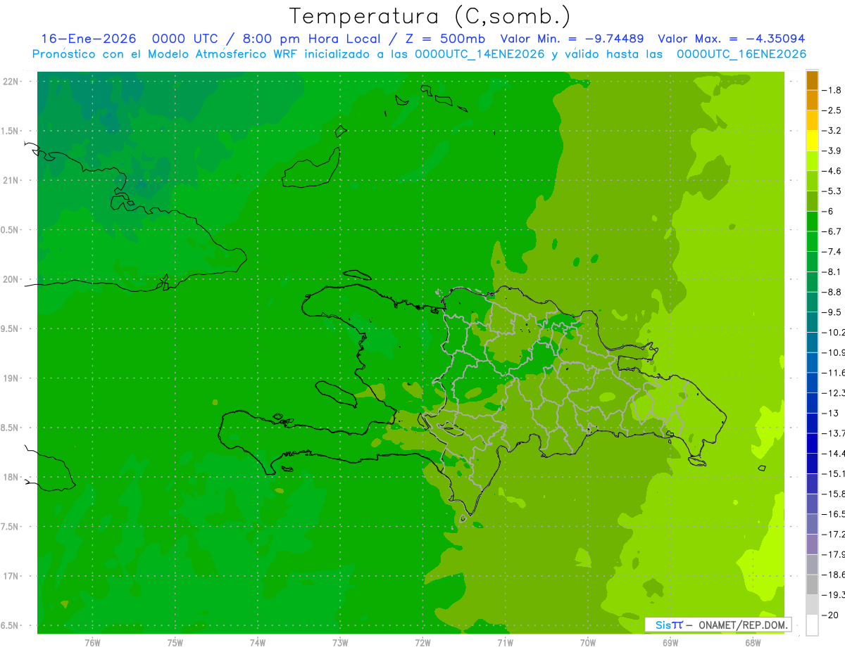This screenshot has width=845, height=652.
Task: Click the '73W' longitude label
Action: point(340,642)
